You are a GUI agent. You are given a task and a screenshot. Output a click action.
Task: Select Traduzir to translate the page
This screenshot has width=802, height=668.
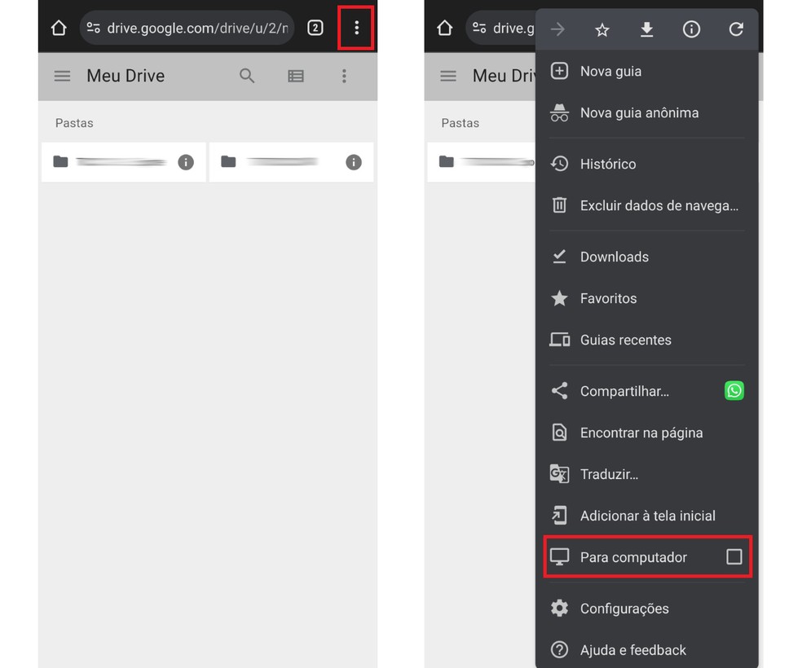click(x=610, y=473)
